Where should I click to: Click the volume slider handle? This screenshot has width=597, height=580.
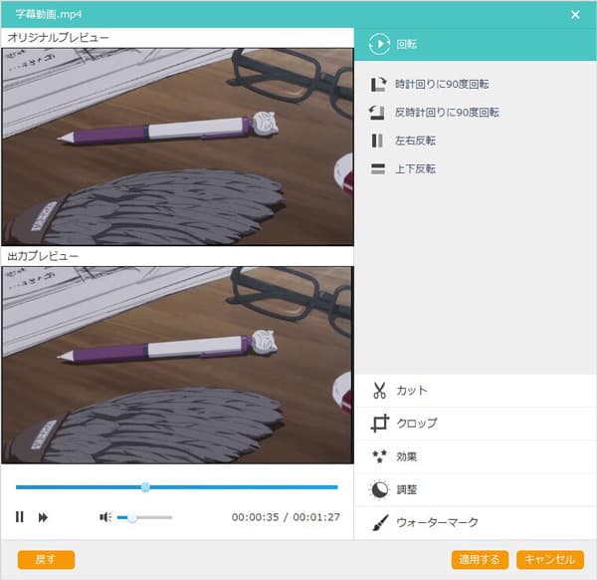click(x=131, y=517)
